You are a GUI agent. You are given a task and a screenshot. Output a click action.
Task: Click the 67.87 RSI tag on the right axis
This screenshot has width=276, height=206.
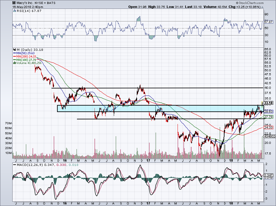pyautogui.click(x=269, y=22)
